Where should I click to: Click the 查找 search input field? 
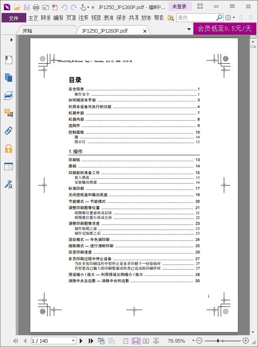click(x=196, y=17)
